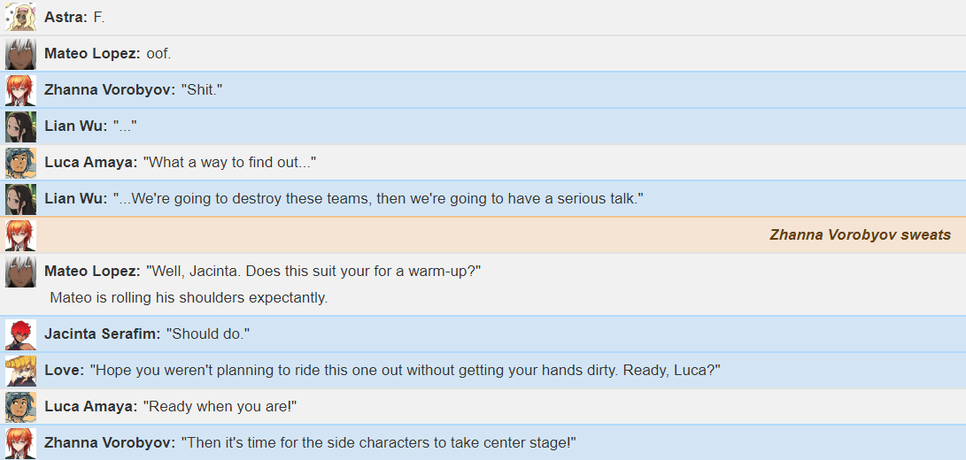This screenshot has height=460, width=966.
Task: Select the "Zhanna Vorobyov sweats" emote text
Action: point(860,234)
